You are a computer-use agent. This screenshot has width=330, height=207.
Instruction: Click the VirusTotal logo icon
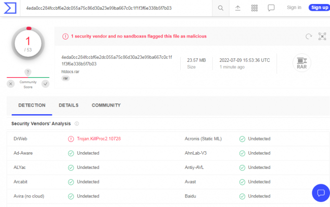10,8
